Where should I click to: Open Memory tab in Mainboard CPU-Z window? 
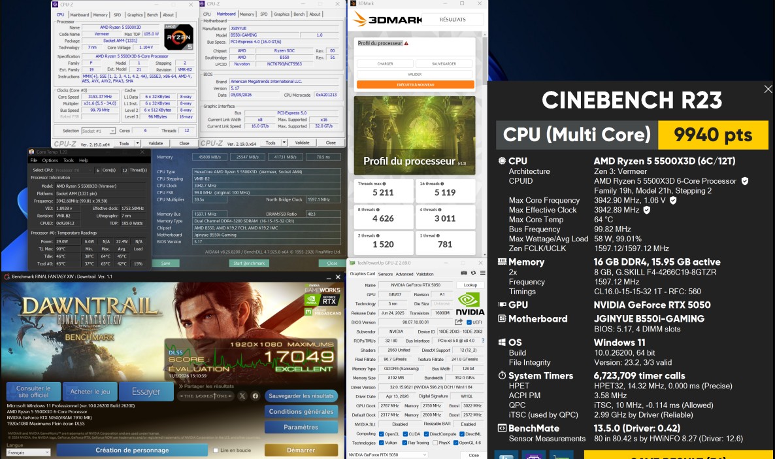click(x=247, y=14)
